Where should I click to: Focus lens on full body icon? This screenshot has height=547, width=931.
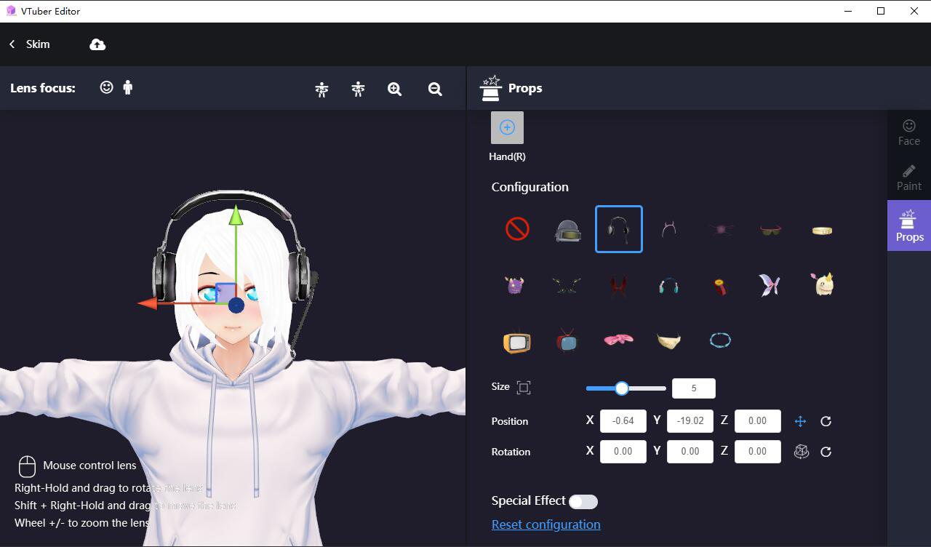pos(128,87)
